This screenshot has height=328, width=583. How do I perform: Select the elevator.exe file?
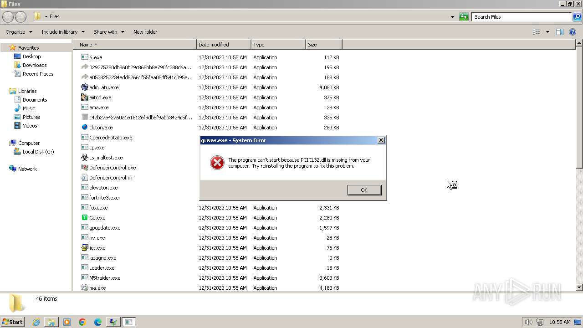(x=103, y=188)
